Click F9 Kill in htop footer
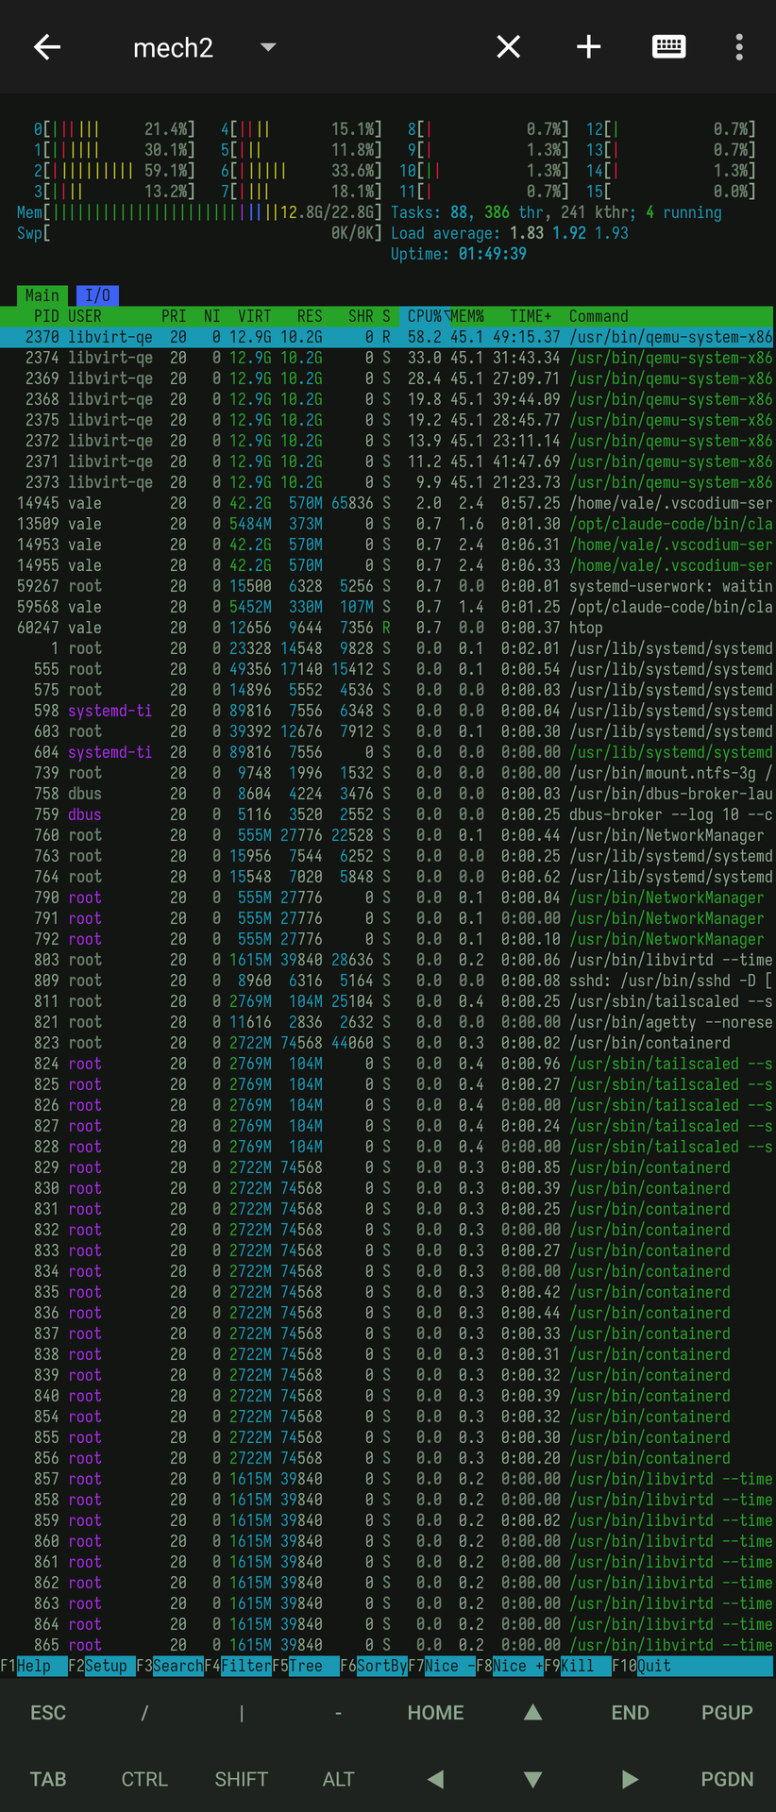The height and width of the screenshot is (1812, 776). 578,1666
